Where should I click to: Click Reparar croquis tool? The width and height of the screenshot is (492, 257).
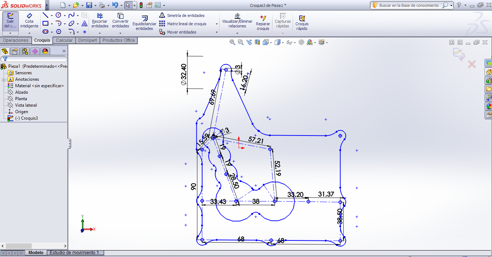click(x=263, y=23)
